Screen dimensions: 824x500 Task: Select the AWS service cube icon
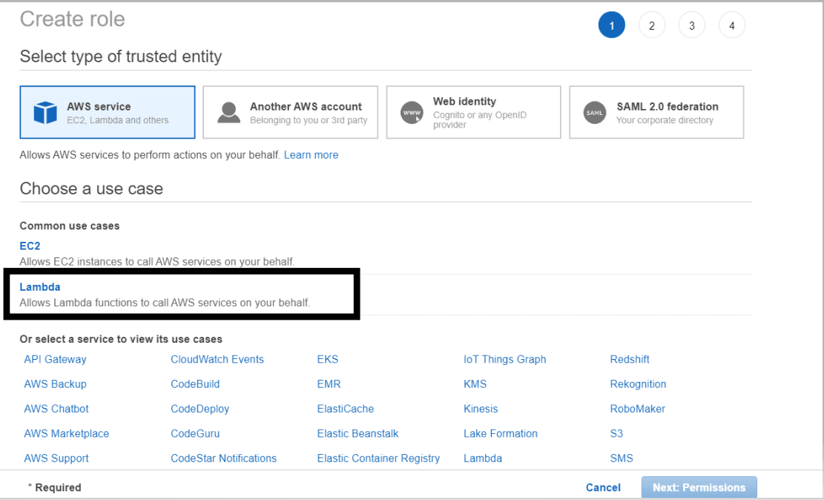point(45,113)
